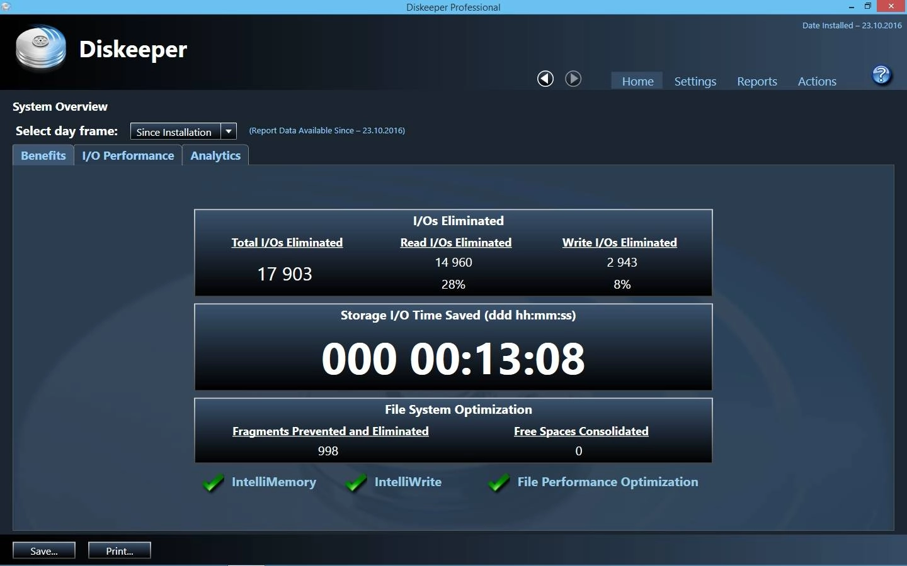Open the Reports menu

(x=757, y=81)
